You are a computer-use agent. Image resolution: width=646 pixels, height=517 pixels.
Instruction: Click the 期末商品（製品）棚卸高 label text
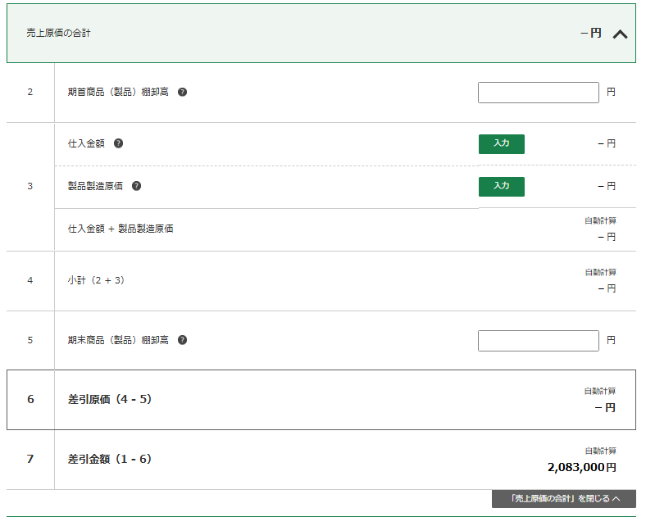pos(118,340)
